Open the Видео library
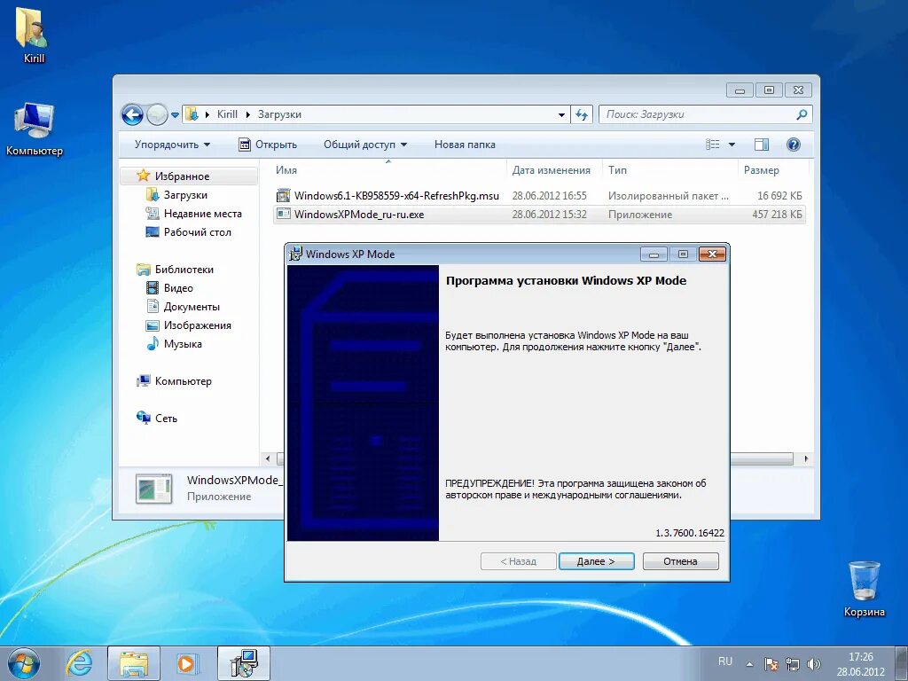This screenshot has height=681, width=908. pos(177,288)
